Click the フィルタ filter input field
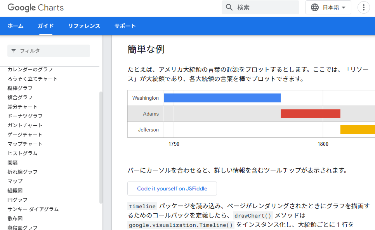 49,51
